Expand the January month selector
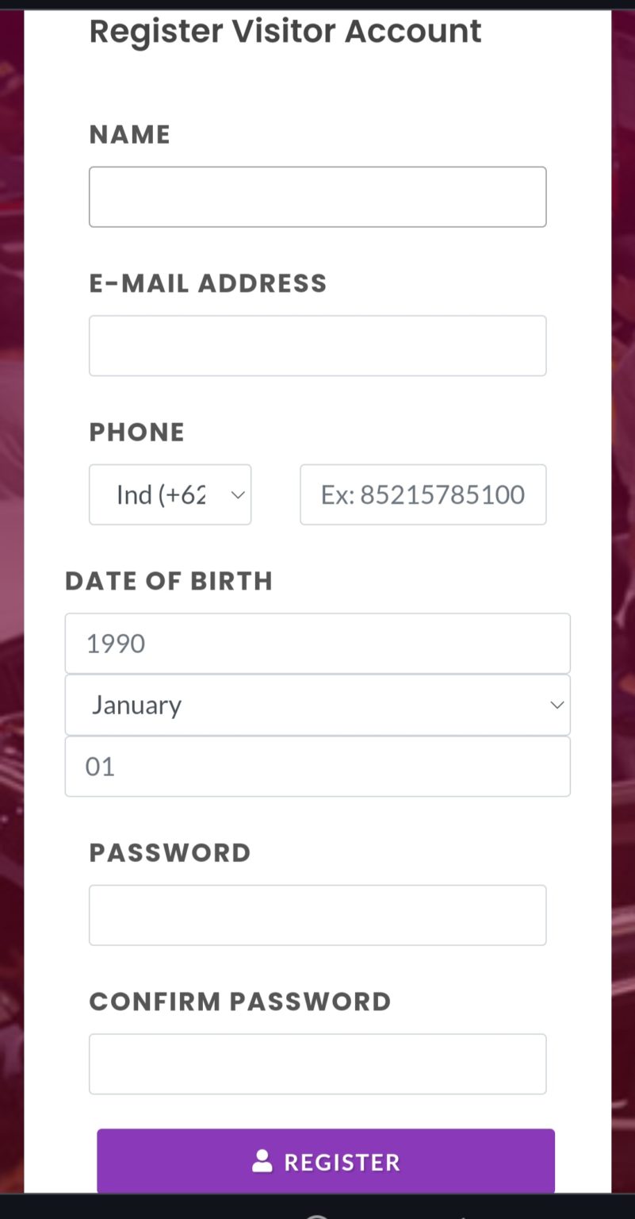 (x=317, y=705)
